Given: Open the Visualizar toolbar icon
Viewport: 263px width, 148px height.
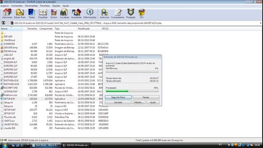Looking at the screenshot, I should (43, 14).
